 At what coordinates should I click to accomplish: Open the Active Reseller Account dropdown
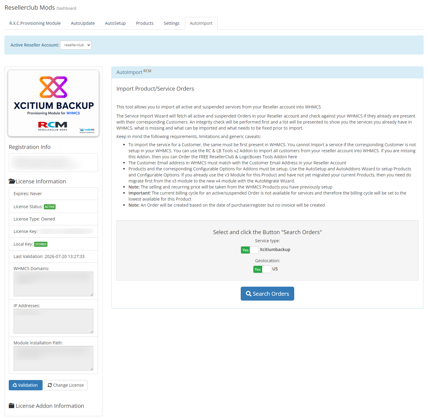[76, 45]
